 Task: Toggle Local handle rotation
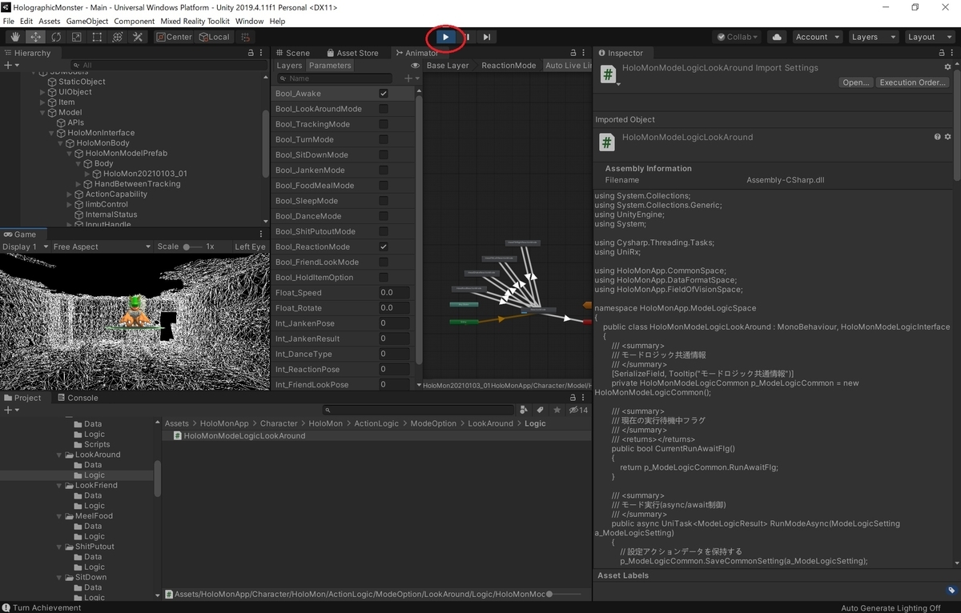214,37
